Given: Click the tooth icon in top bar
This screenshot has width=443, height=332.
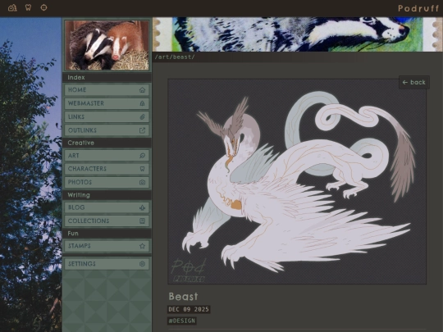Looking at the screenshot, I should point(28,7).
